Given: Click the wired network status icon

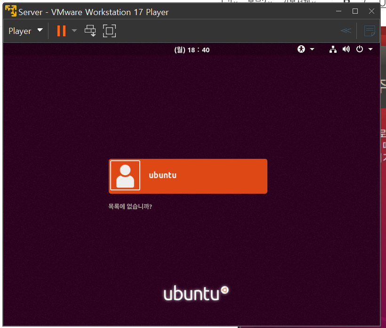Looking at the screenshot, I should pyautogui.click(x=333, y=49).
